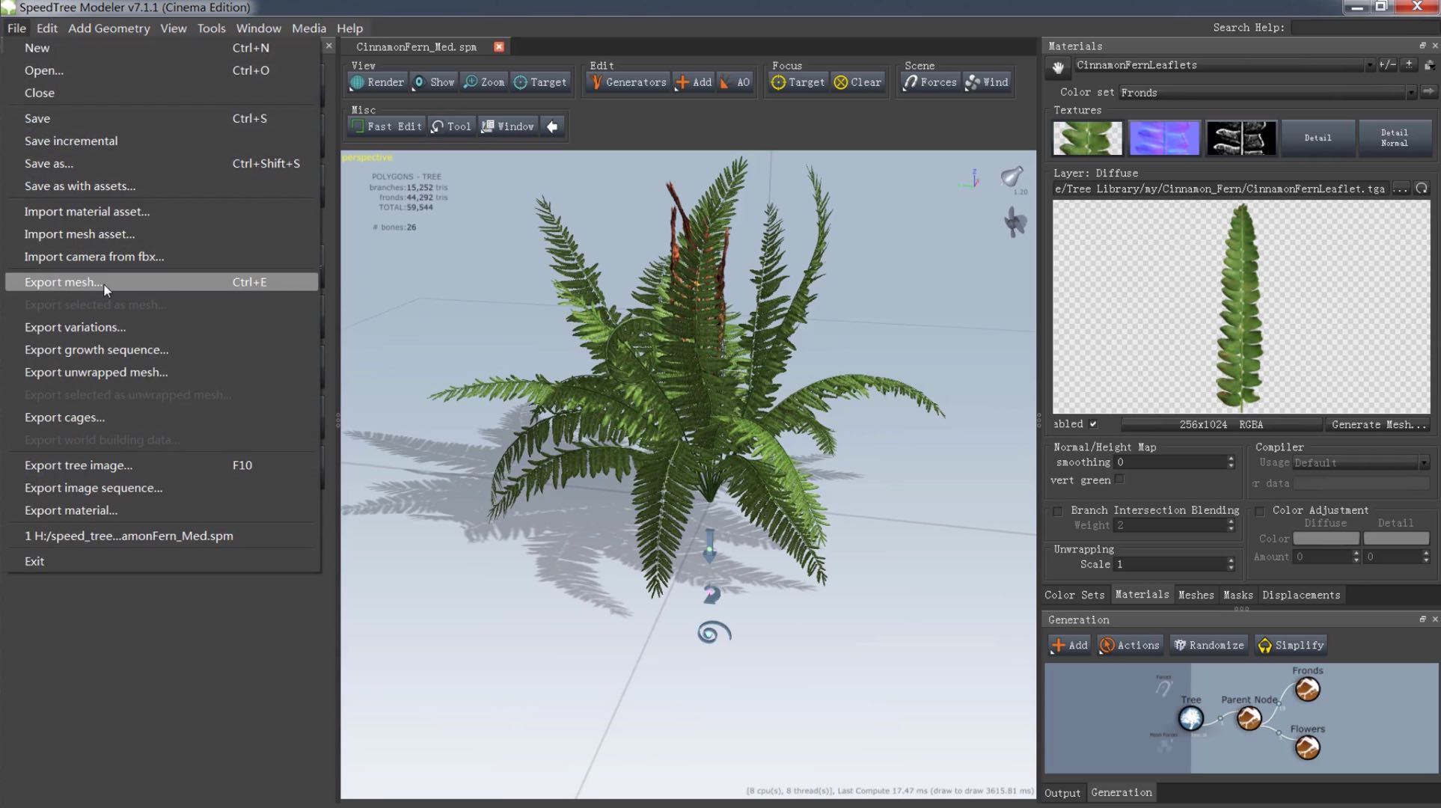Click the Render view button
The height and width of the screenshot is (808, 1441).
click(x=378, y=82)
